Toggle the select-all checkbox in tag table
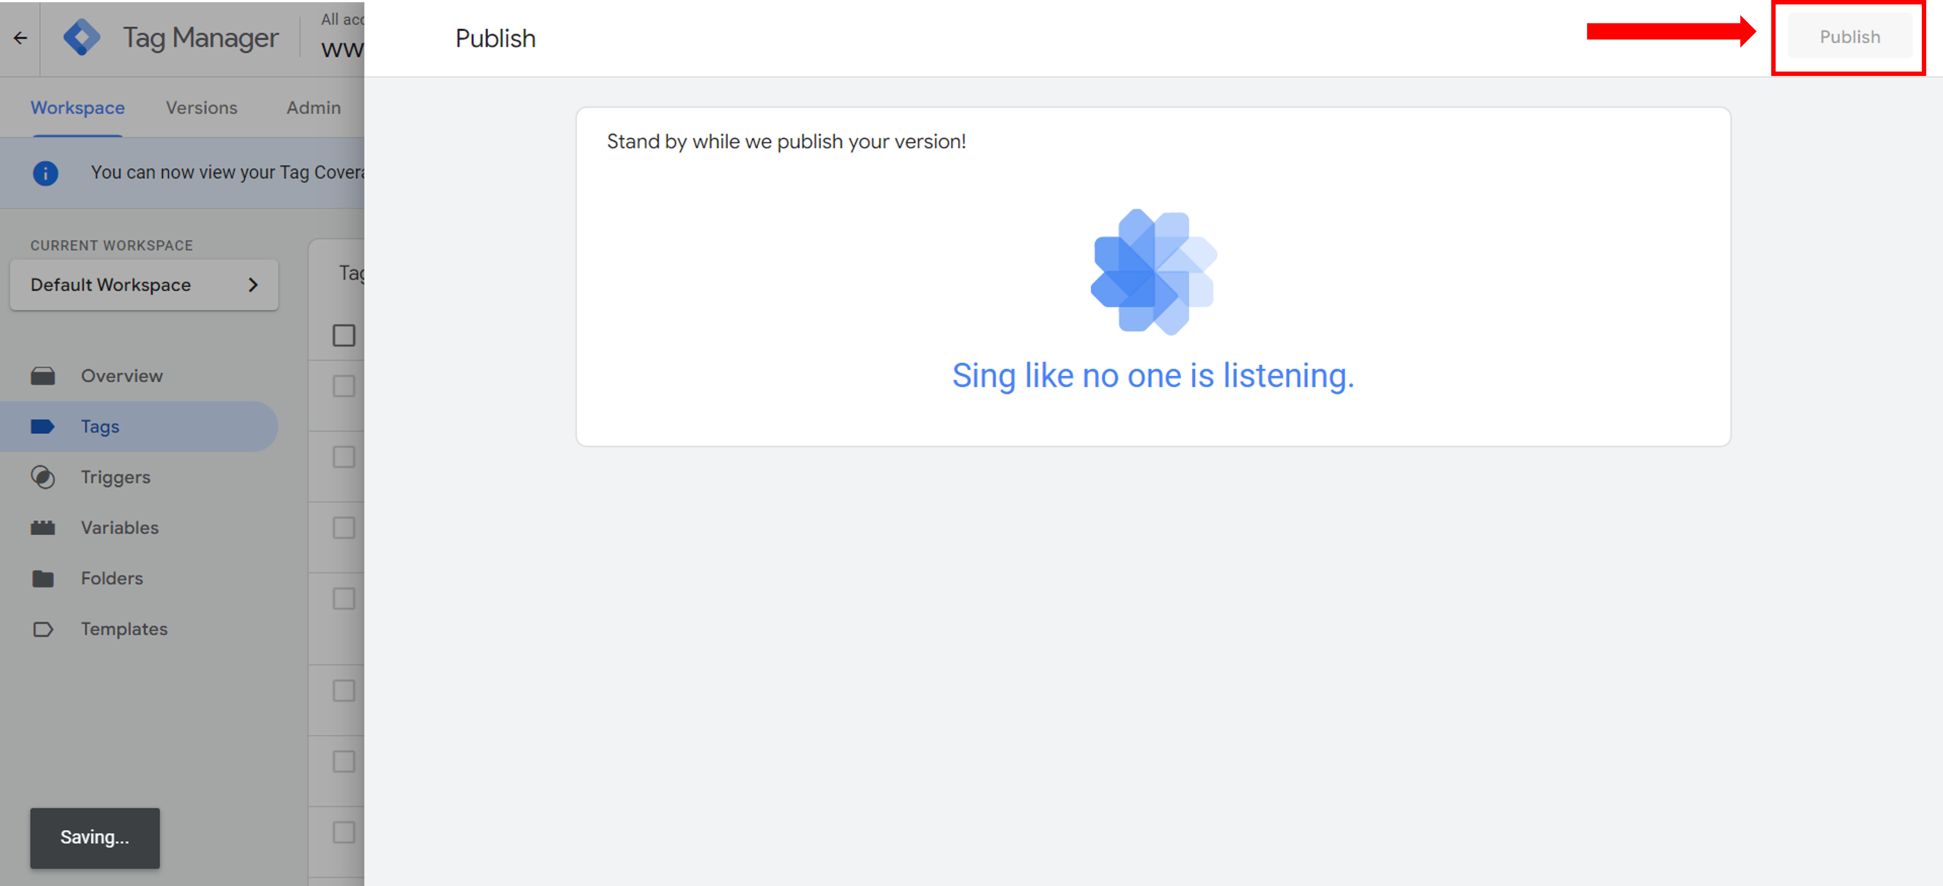The height and width of the screenshot is (886, 1943). tap(344, 335)
